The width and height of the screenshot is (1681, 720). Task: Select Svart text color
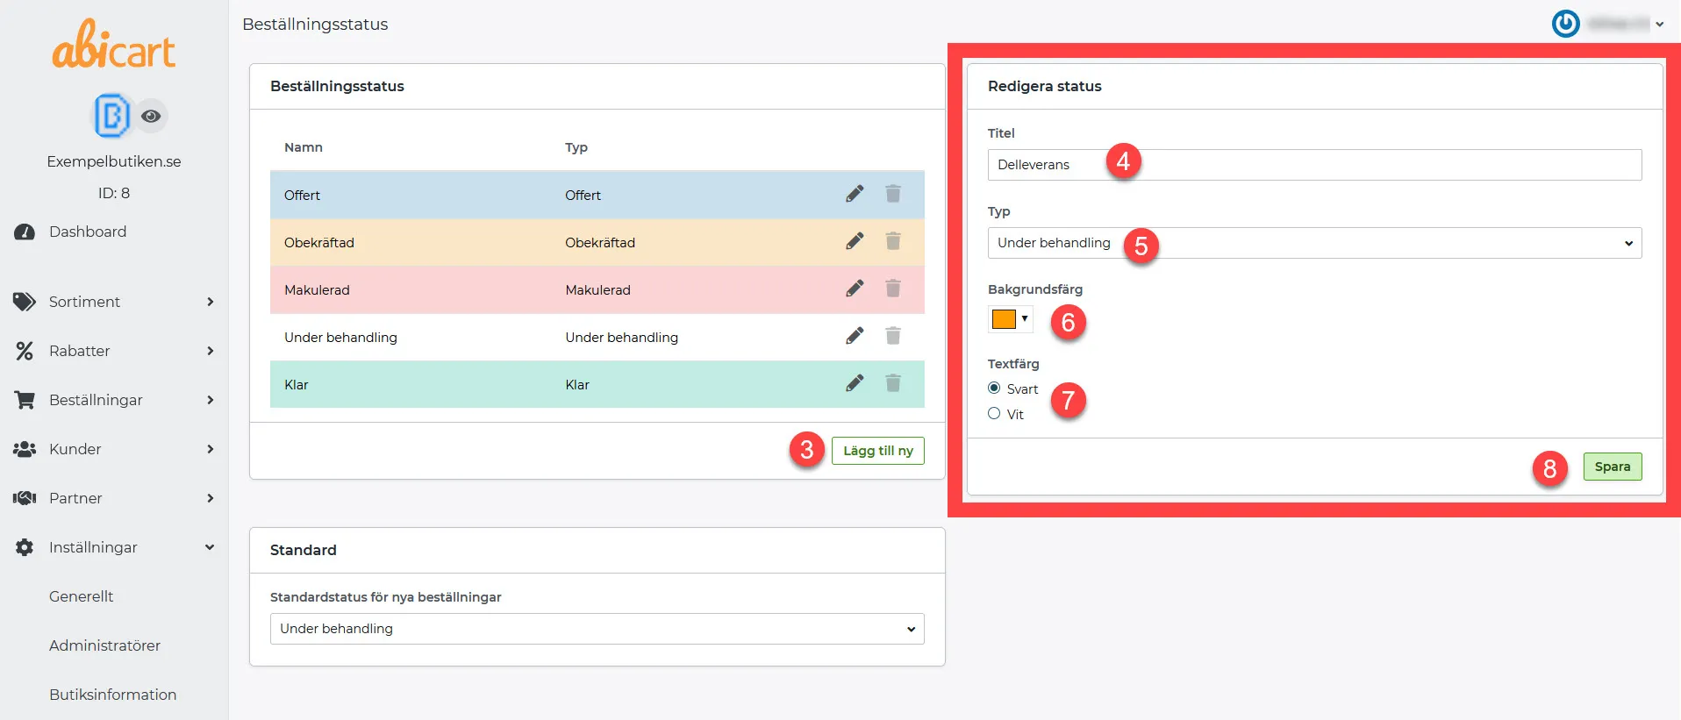994,389
